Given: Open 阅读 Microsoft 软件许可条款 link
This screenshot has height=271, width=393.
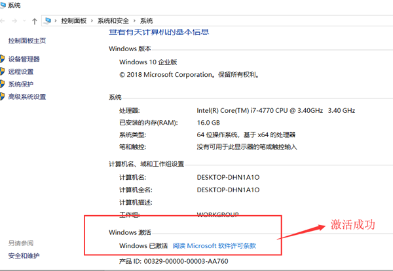Looking at the screenshot, I should 214,245.
